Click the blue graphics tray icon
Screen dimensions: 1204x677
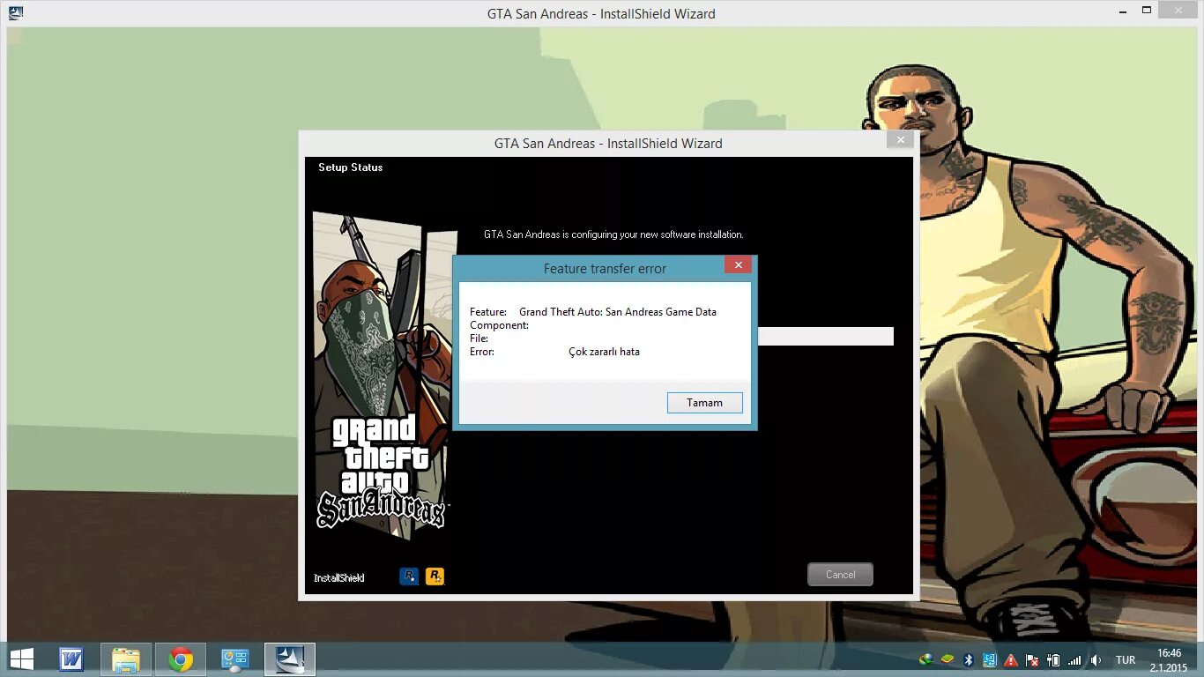(x=989, y=659)
